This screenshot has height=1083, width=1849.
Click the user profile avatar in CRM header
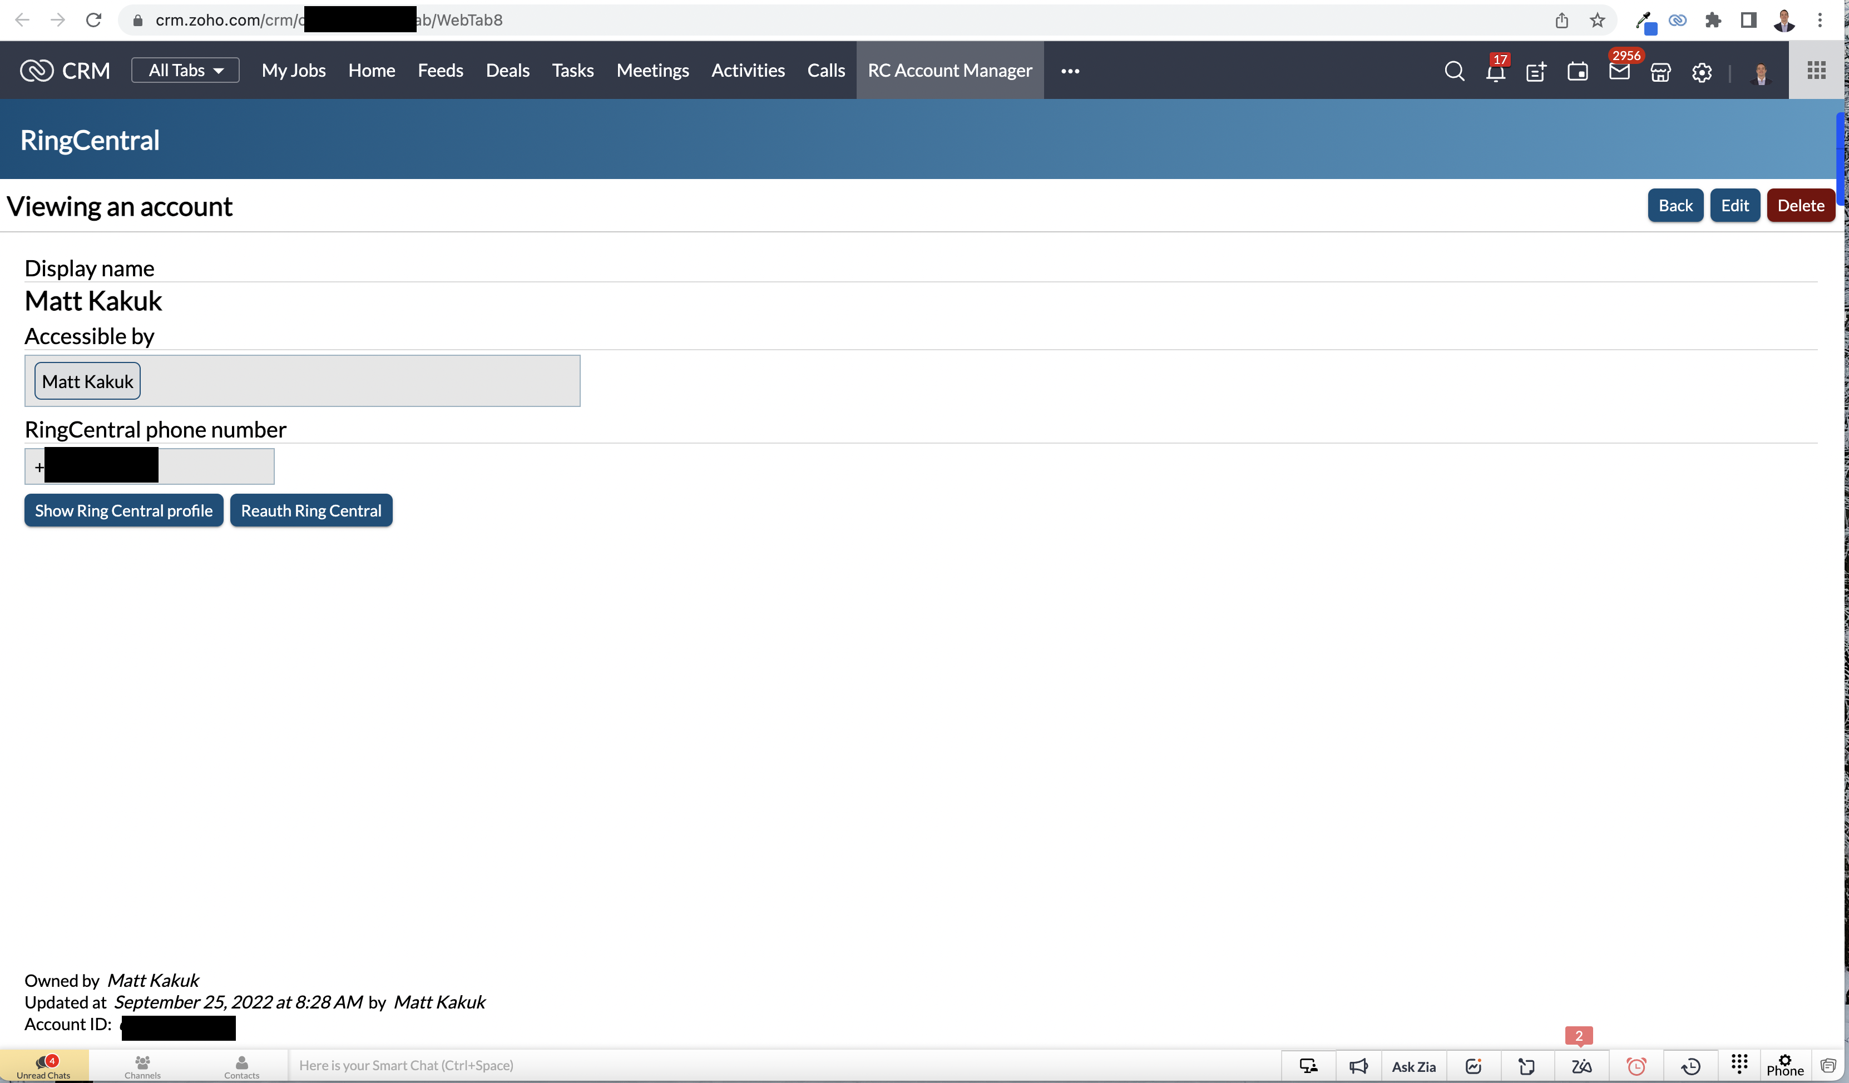point(1761,72)
